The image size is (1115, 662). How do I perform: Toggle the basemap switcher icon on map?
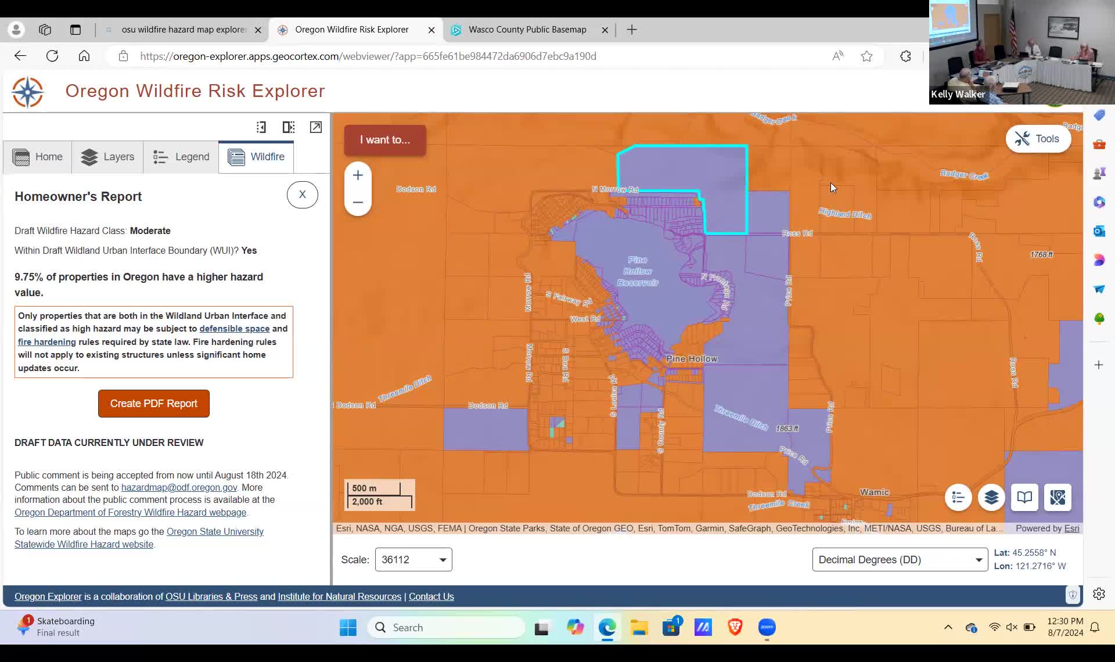point(1058,497)
